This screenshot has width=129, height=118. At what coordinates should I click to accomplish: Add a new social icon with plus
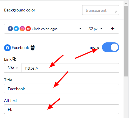pyautogui.click(x=113, y=29)
